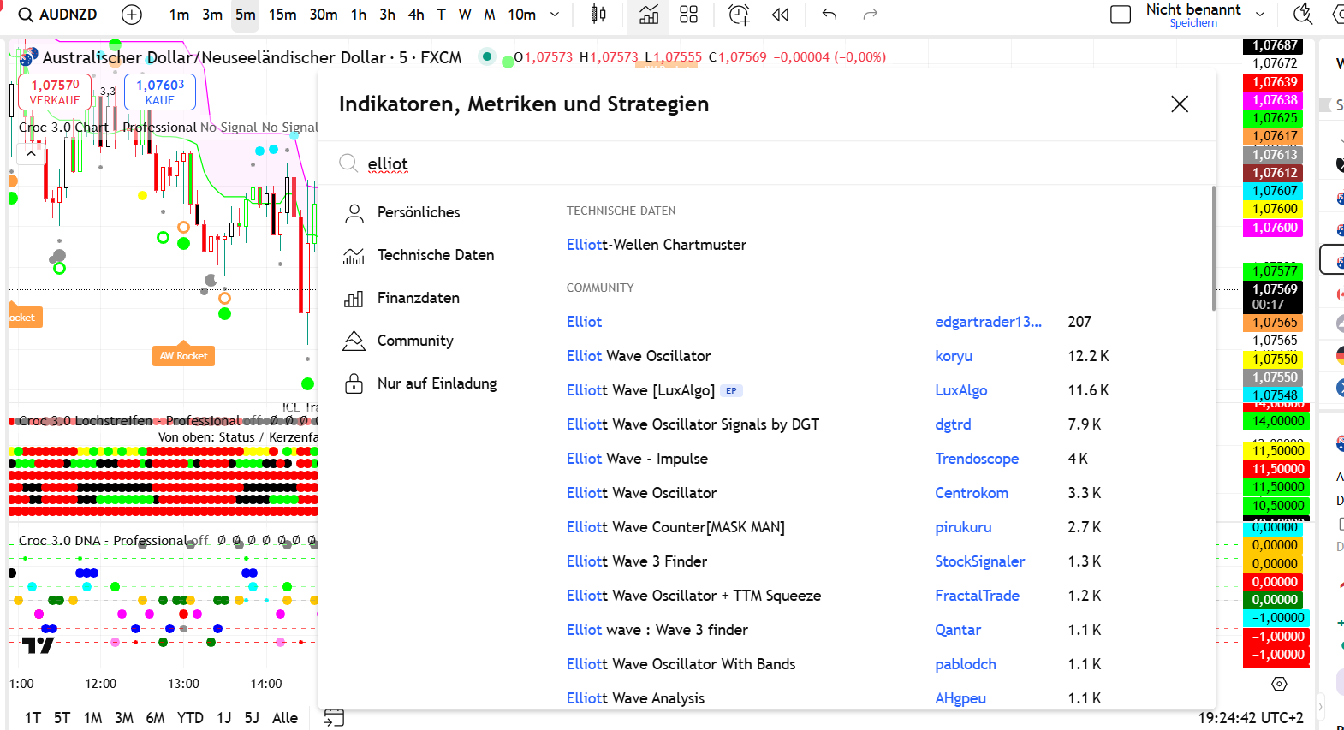Toggle the layout selection square box
Screen dimensions: 1344x730
coord(1120,15)
